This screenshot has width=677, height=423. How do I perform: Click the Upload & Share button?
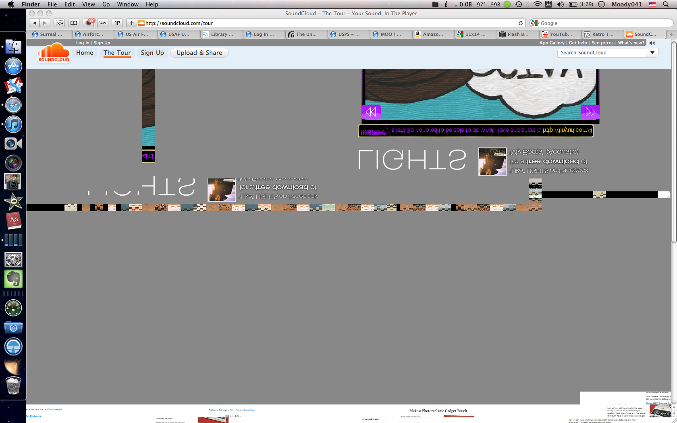(199, 53)
